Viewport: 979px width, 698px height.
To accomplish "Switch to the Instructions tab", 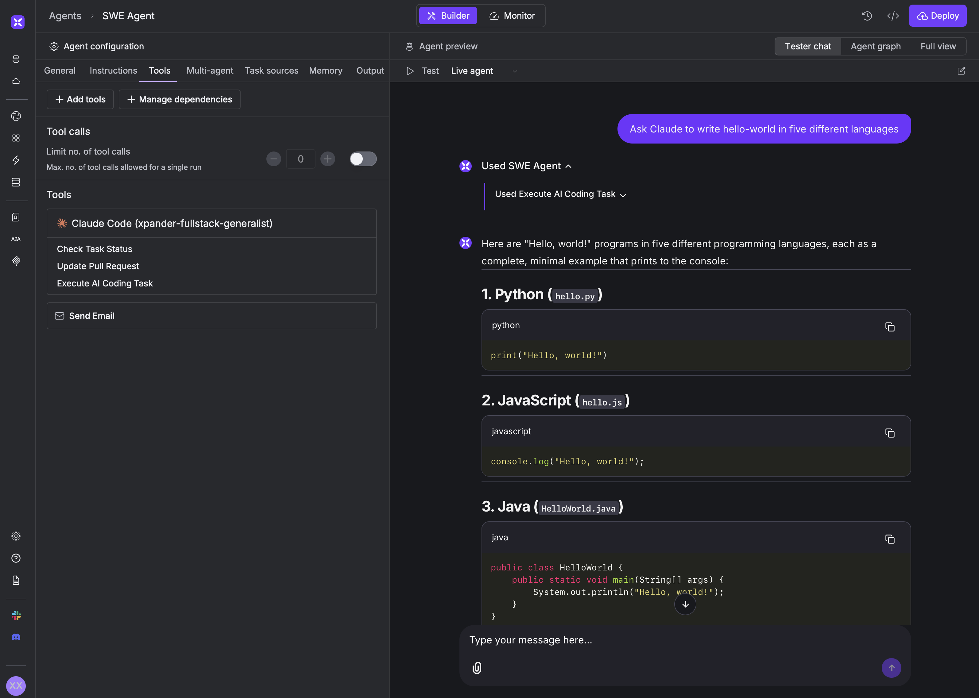I will (113, 71).
